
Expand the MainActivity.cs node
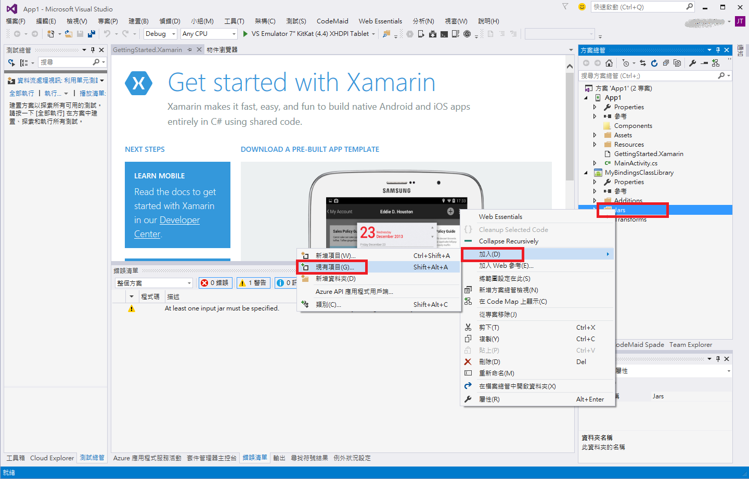(595, 163)
